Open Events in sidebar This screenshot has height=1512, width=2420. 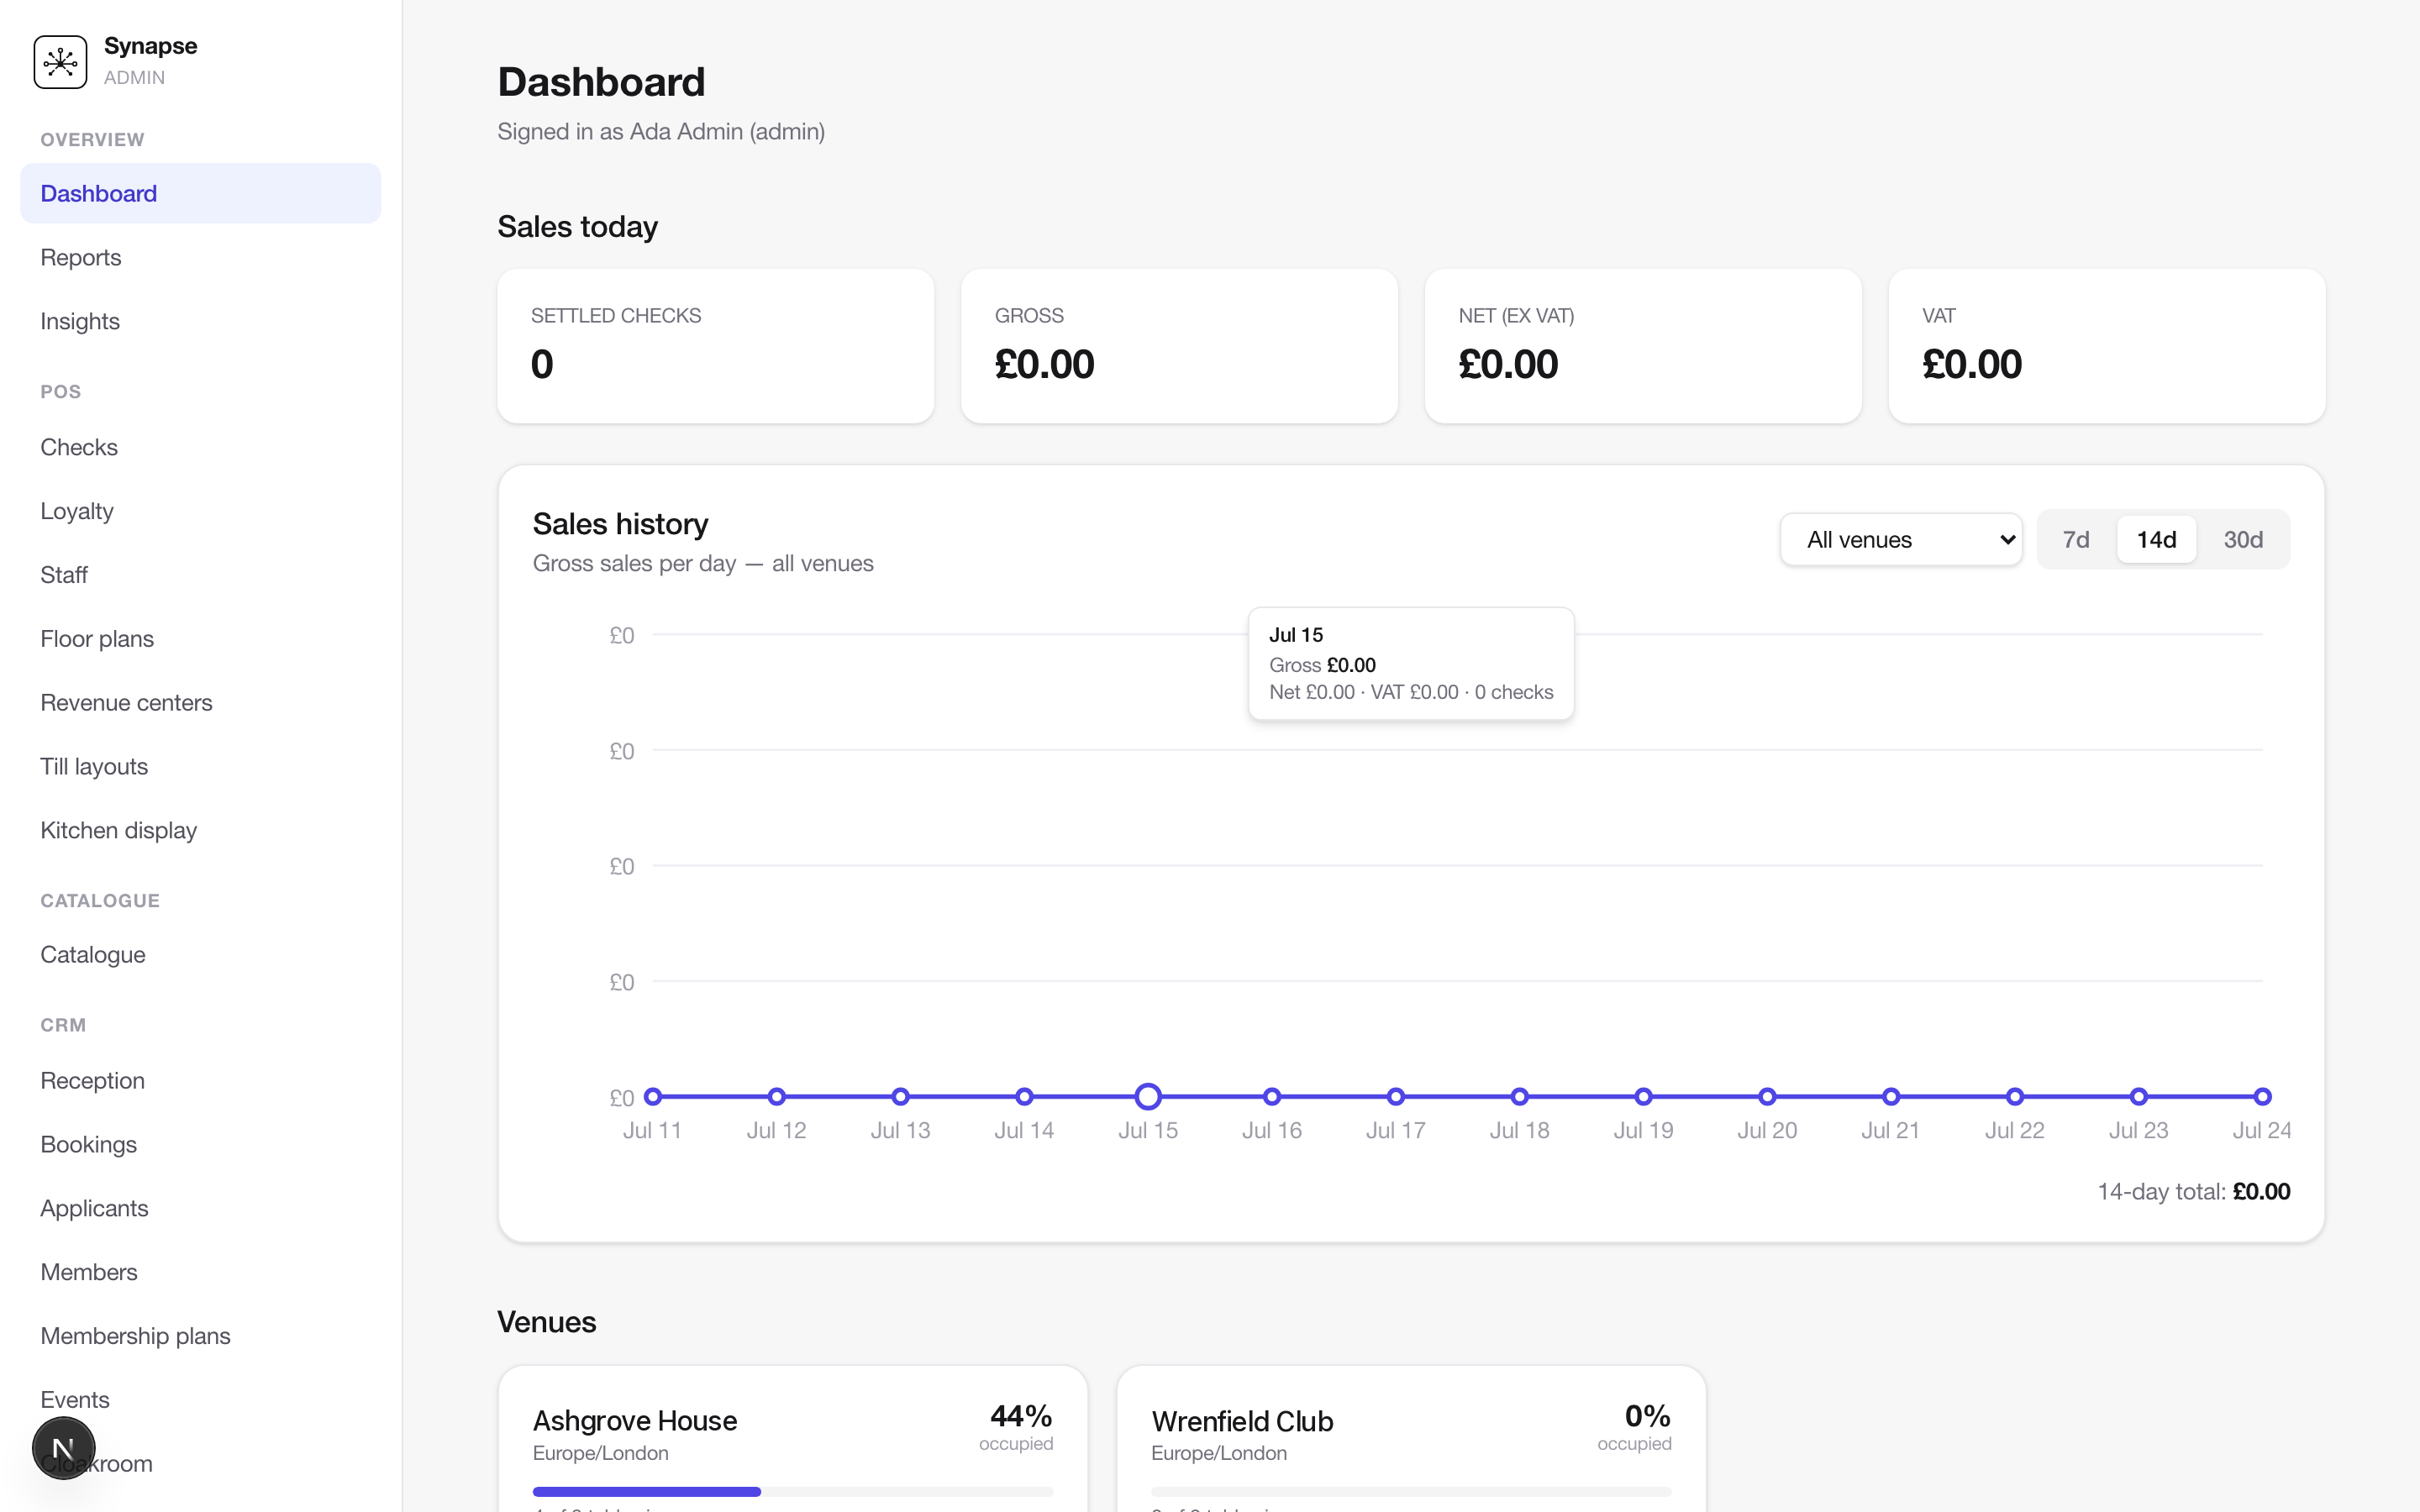(x=200, y=1400)
